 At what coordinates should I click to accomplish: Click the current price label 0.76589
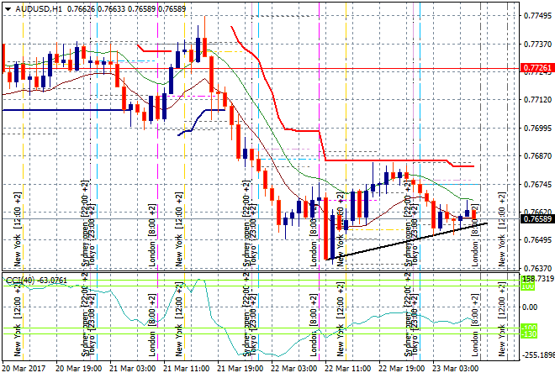click(x=536, y=218)
